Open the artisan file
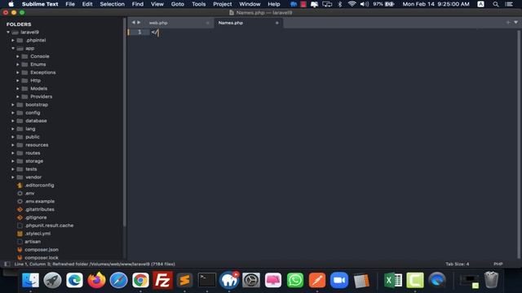This screenshot has height=293, width=522. point(33,242)
